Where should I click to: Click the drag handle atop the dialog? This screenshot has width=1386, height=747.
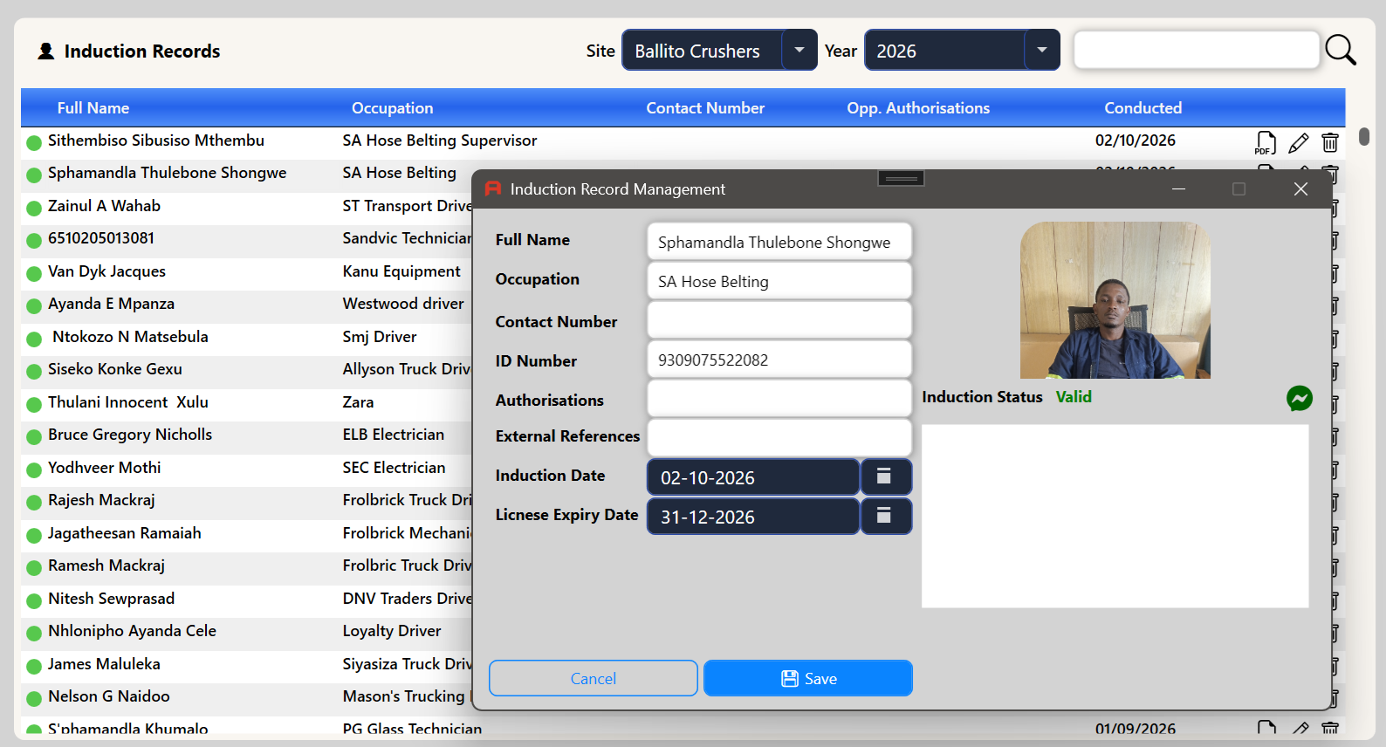(901, 178)
